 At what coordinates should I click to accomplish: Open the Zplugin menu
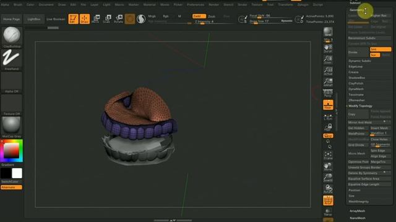click(x=303, y=4)
